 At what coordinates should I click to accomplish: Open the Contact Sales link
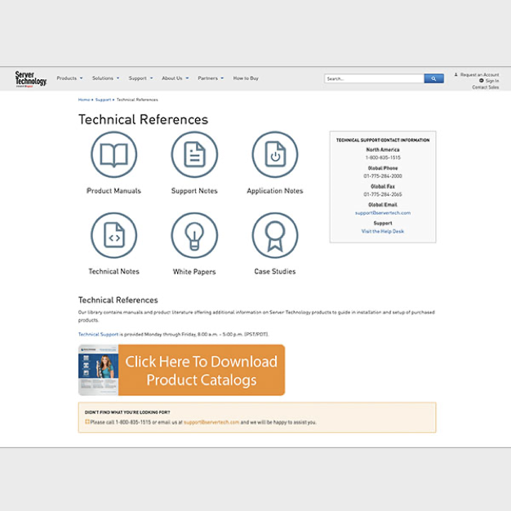pos(485,87)
